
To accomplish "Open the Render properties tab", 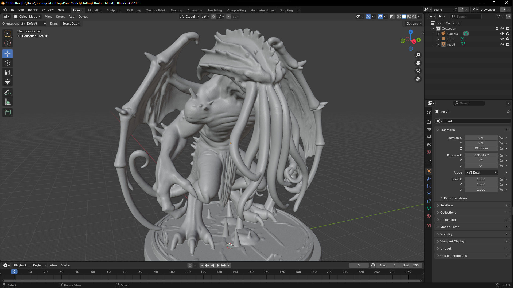I will click(x=429, y=122).
